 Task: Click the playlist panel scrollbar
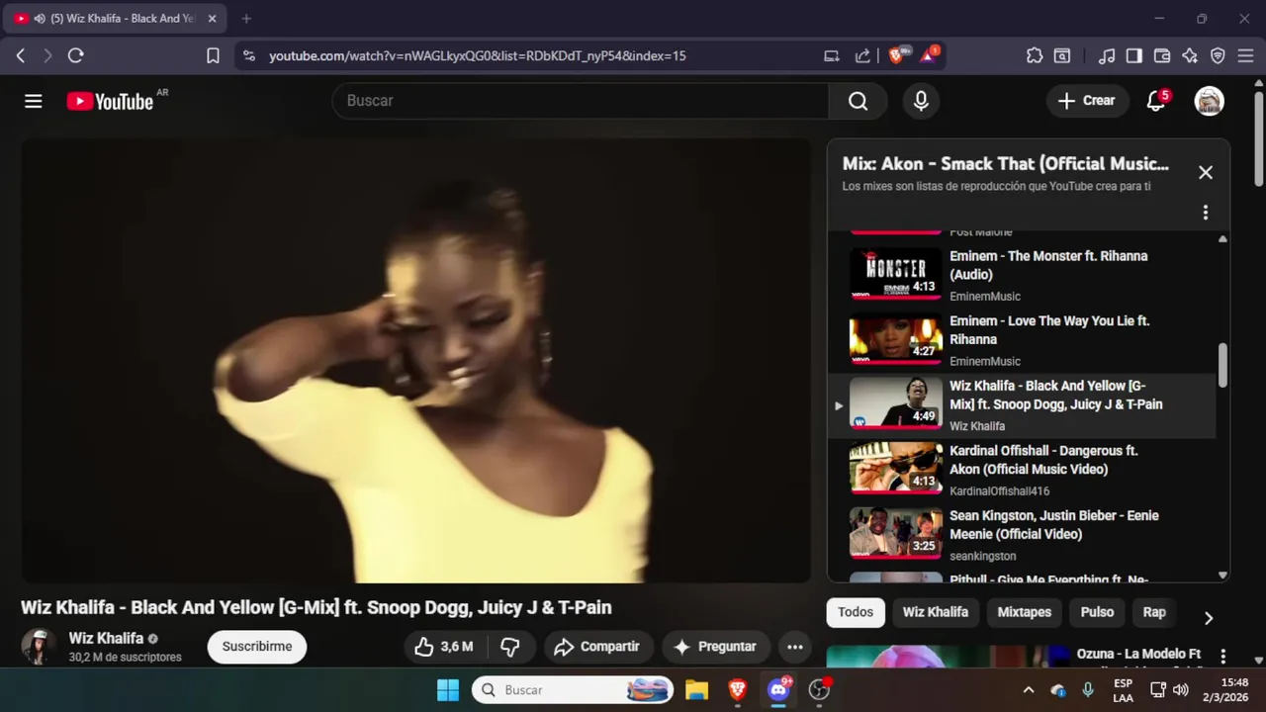tap(1222, 366)
